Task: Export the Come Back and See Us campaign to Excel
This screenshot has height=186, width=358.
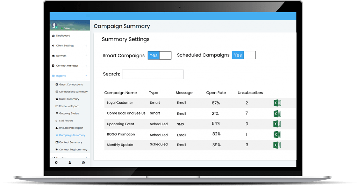Action: (277, 113)
